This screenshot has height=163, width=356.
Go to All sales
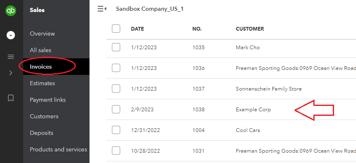pyautogui.click(x=41, y=50)
